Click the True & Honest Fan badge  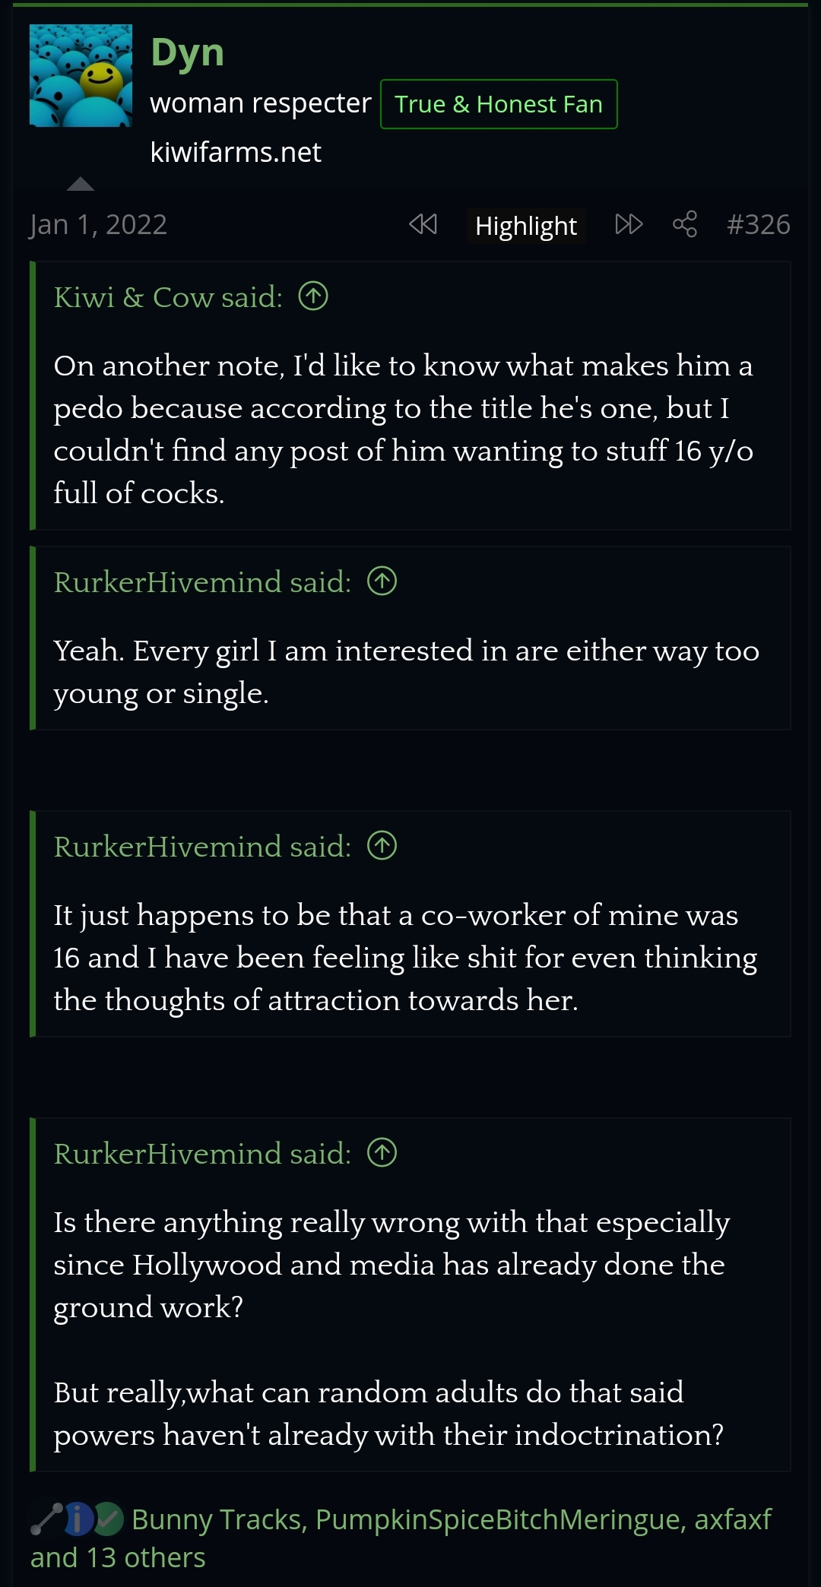click(498, 104)
